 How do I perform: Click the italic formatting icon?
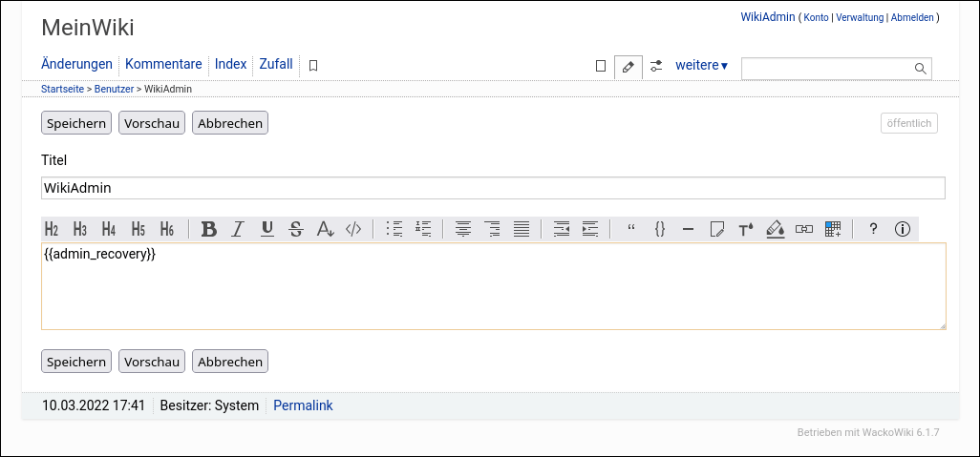(x=238, y=229)
